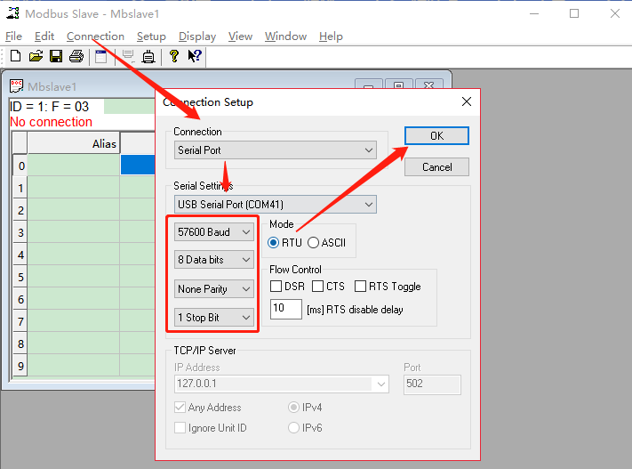Viewport: 632px width, 469px height.
Task: Click the Print toolbar icon
Action: (x=76, y=57)
